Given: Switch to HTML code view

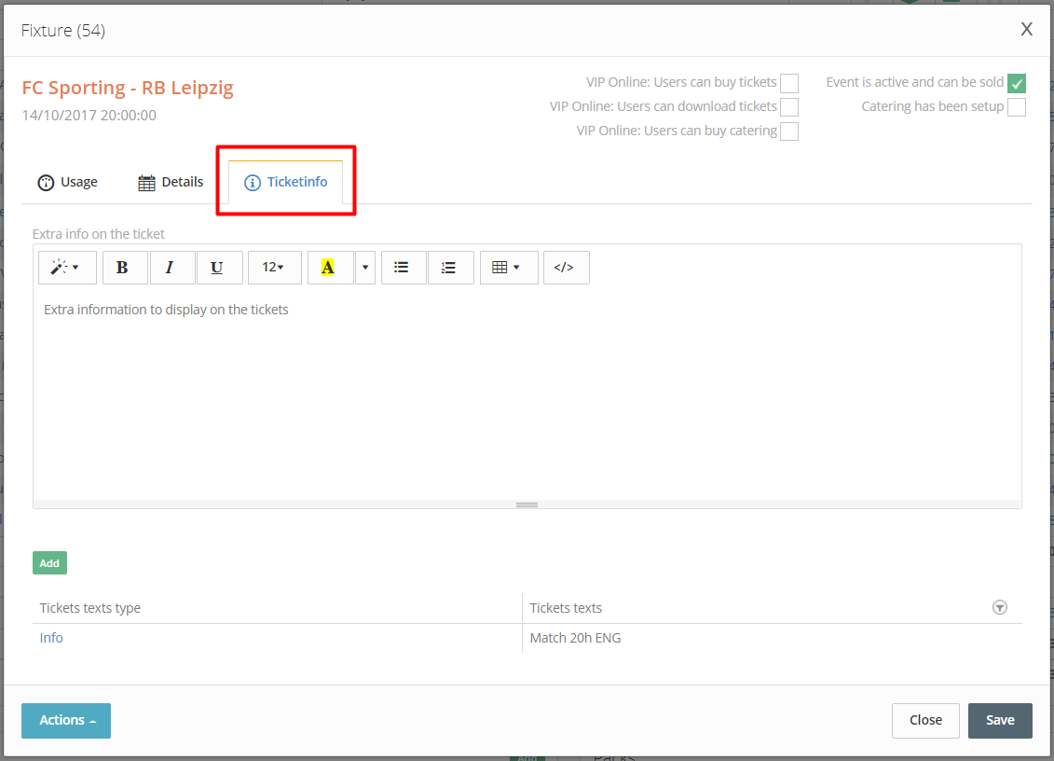Looking at the screenshot, I should coord(566,268).
